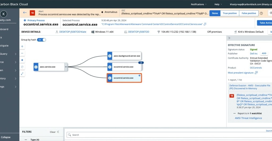Click the gear icon on awcc.service.exe node
Viewport: 272px width, 141px height.
pos(36,67)
